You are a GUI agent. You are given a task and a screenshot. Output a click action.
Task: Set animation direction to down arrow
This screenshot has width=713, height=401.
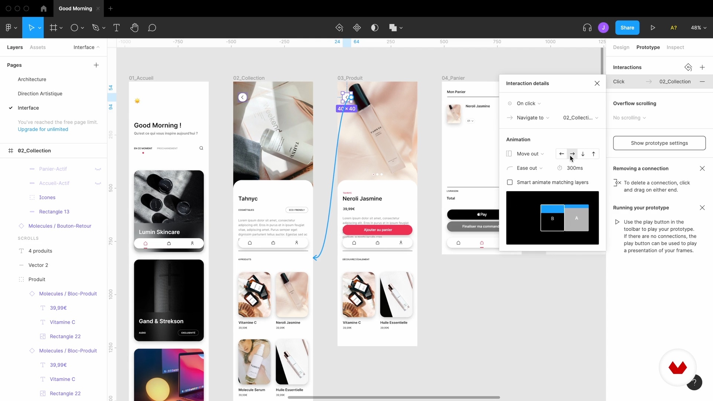click(583, 154)
